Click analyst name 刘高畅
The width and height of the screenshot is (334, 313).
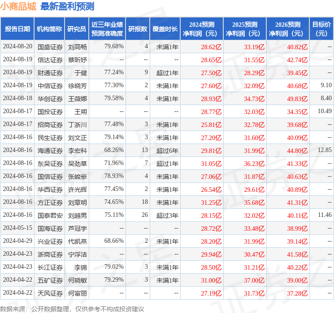(77, 47)
